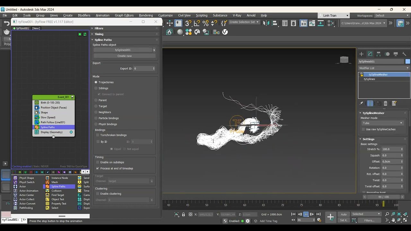Select the Find Target binoculars icon
Image resolution: width=411 pixels, height=231 pixels.
[48, 195]
